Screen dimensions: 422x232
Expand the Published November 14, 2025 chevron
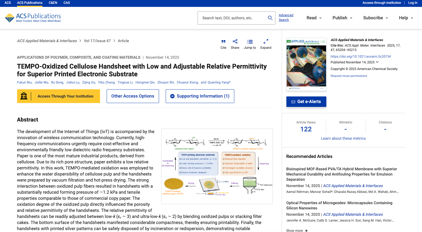[x=377, y=62]
